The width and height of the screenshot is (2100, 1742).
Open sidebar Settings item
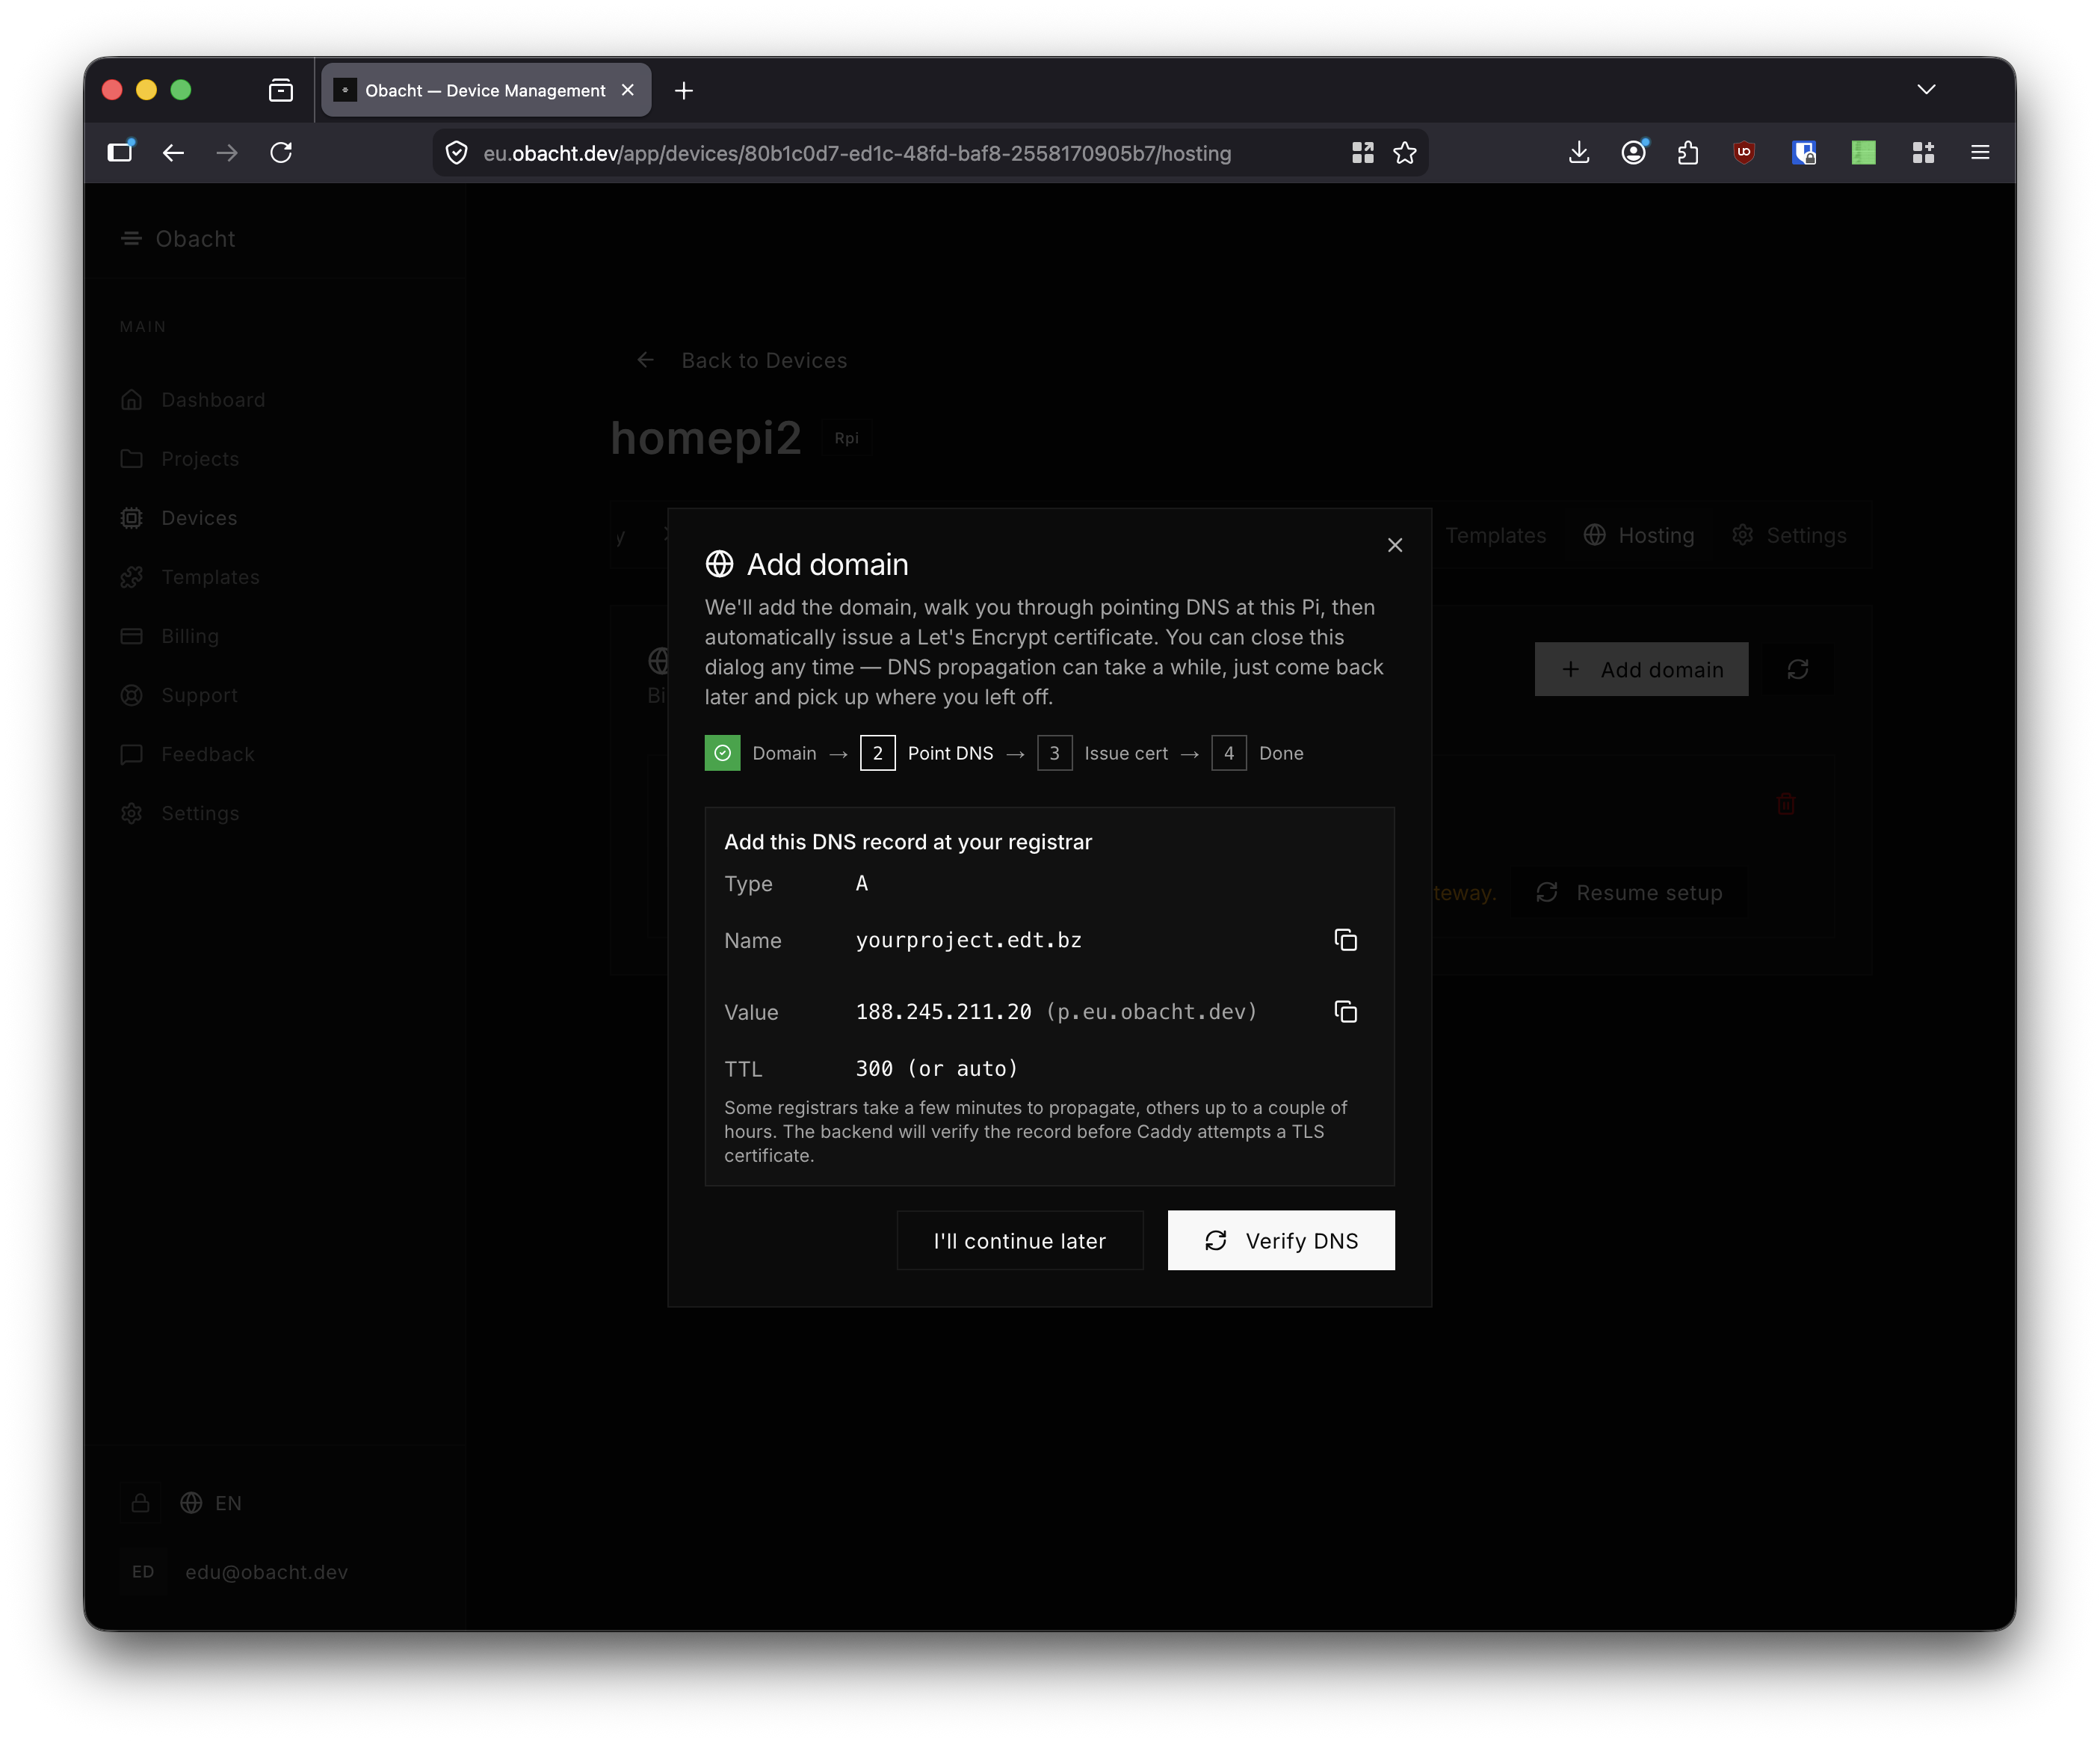(x=180, y=813)
